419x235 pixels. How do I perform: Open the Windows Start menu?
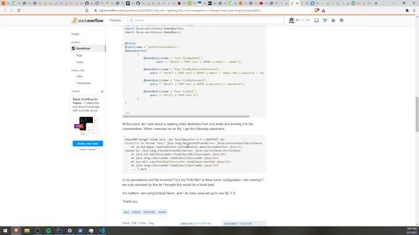[x=5, y=230]
